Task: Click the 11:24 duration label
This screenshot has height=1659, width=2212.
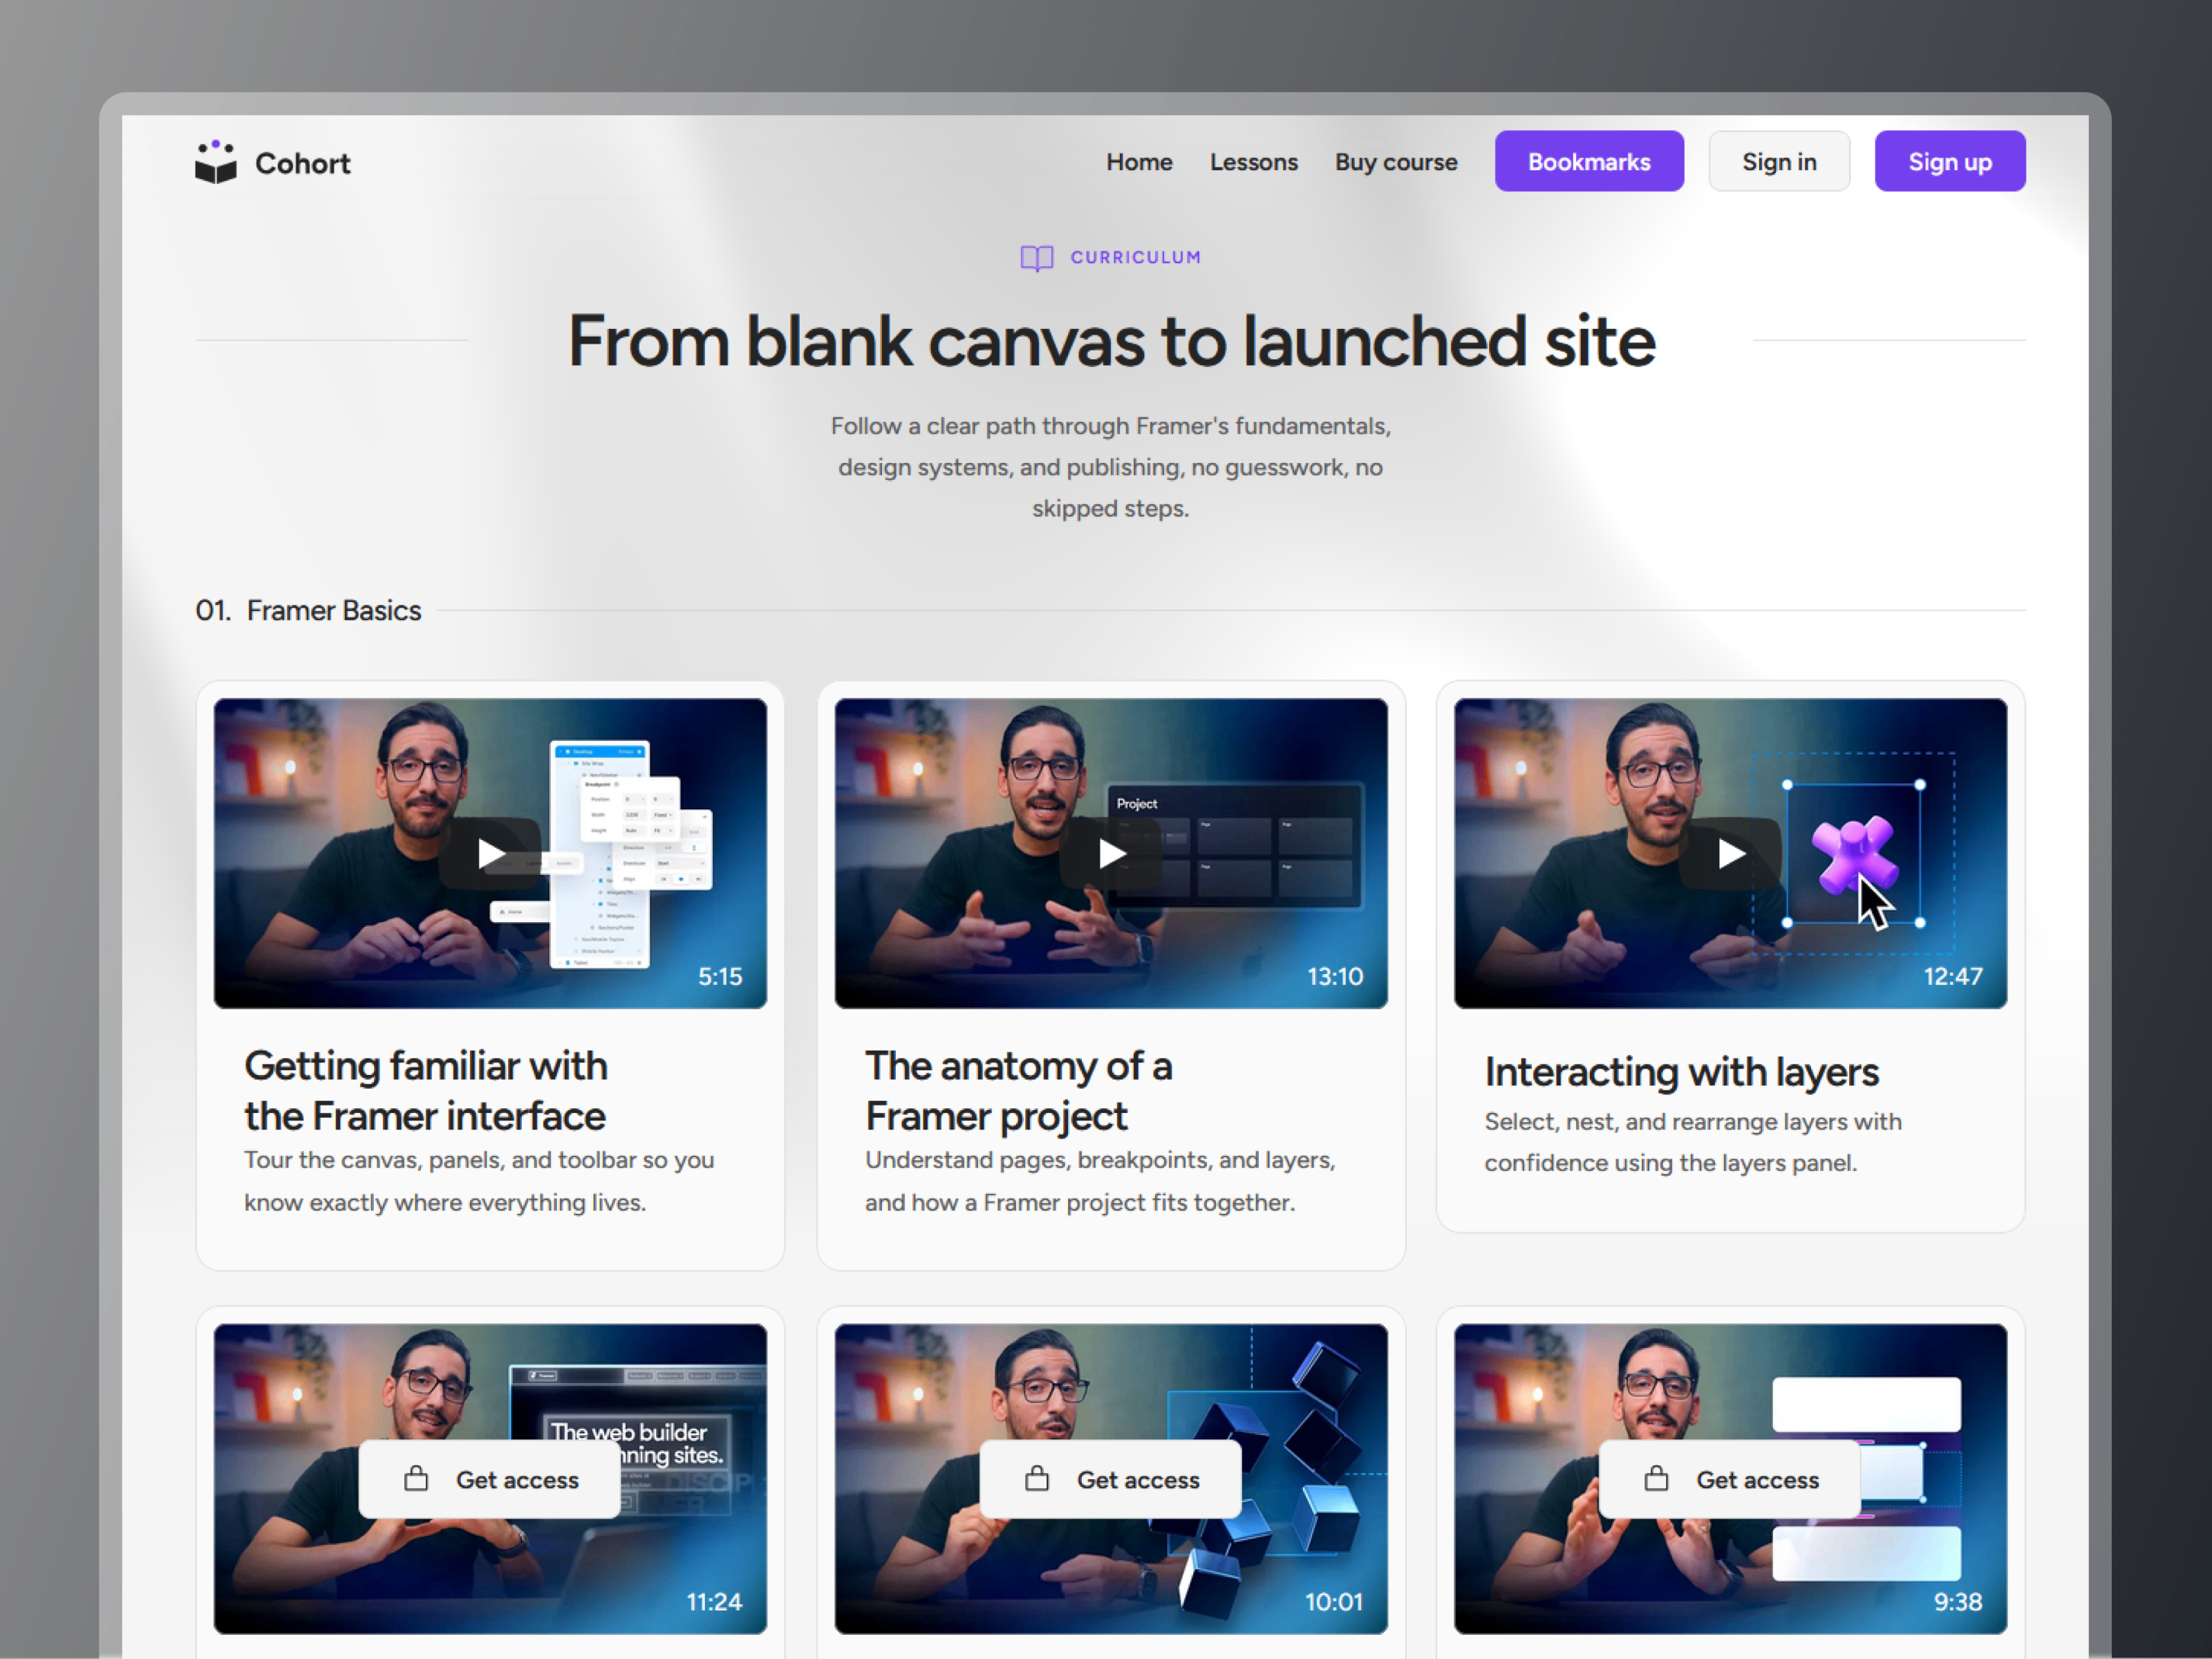Action: [714, 1602]
